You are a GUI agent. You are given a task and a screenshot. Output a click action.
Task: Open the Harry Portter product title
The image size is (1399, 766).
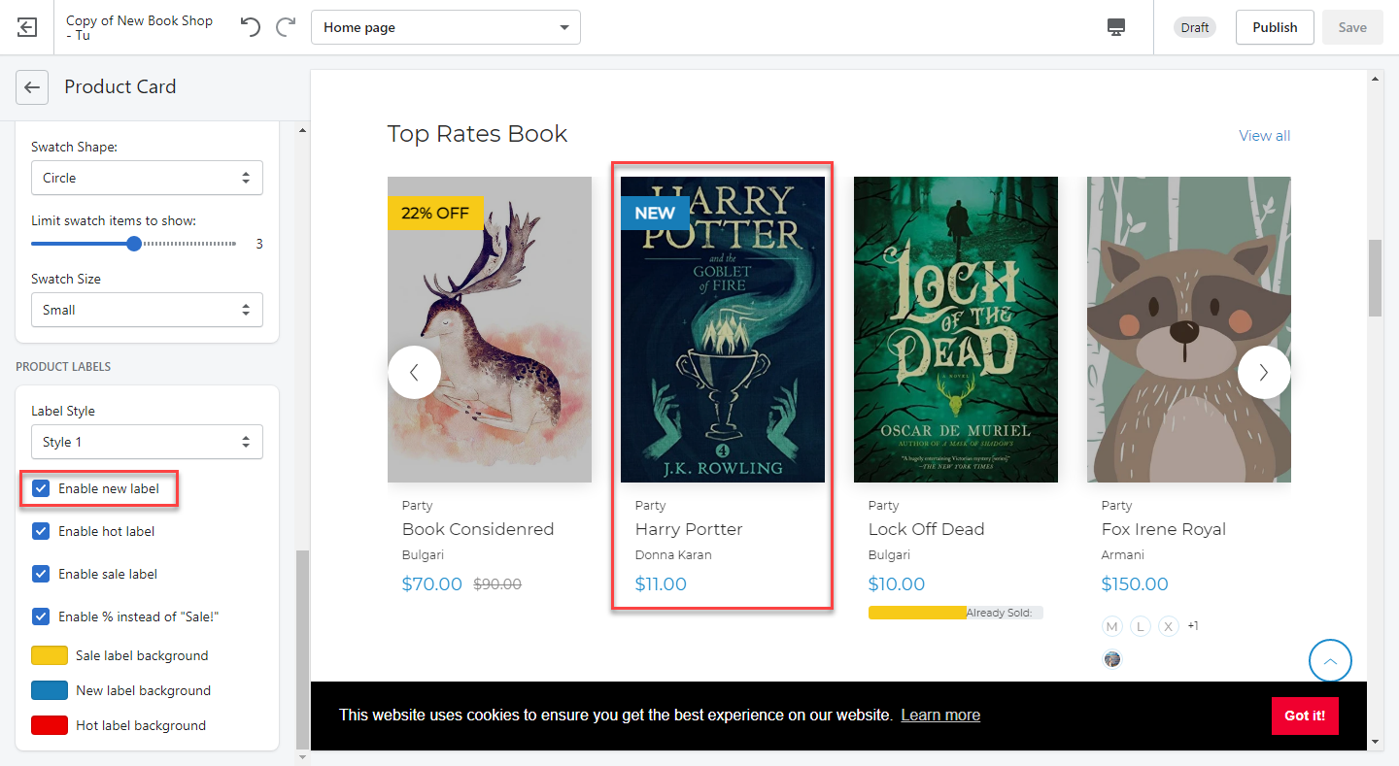689,529
